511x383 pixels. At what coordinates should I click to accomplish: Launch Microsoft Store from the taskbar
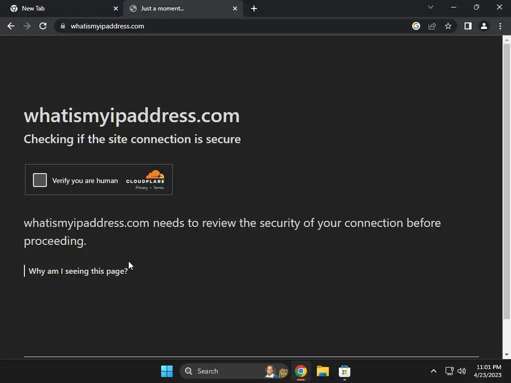point(344,371)
